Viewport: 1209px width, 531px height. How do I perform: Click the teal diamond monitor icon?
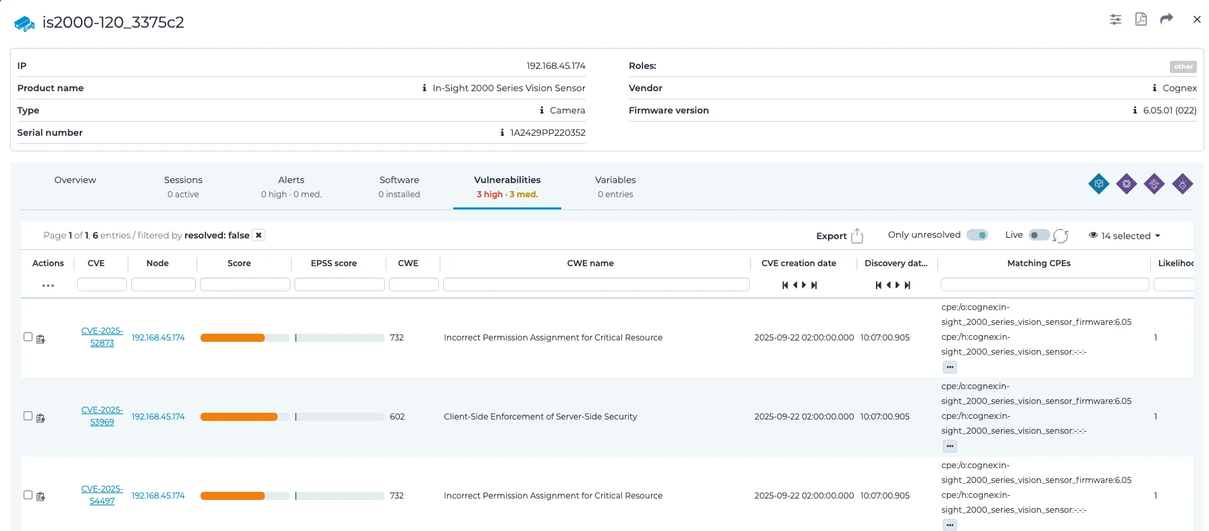(x=1099, y=184)
